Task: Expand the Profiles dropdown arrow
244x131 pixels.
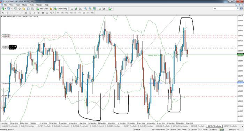Action: pyautogui.click(x=11, y=9)
